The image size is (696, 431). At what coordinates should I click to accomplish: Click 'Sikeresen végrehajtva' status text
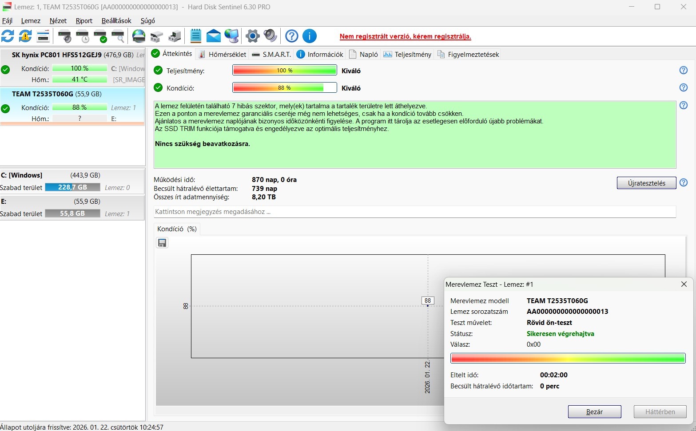[x=561, y=334]
